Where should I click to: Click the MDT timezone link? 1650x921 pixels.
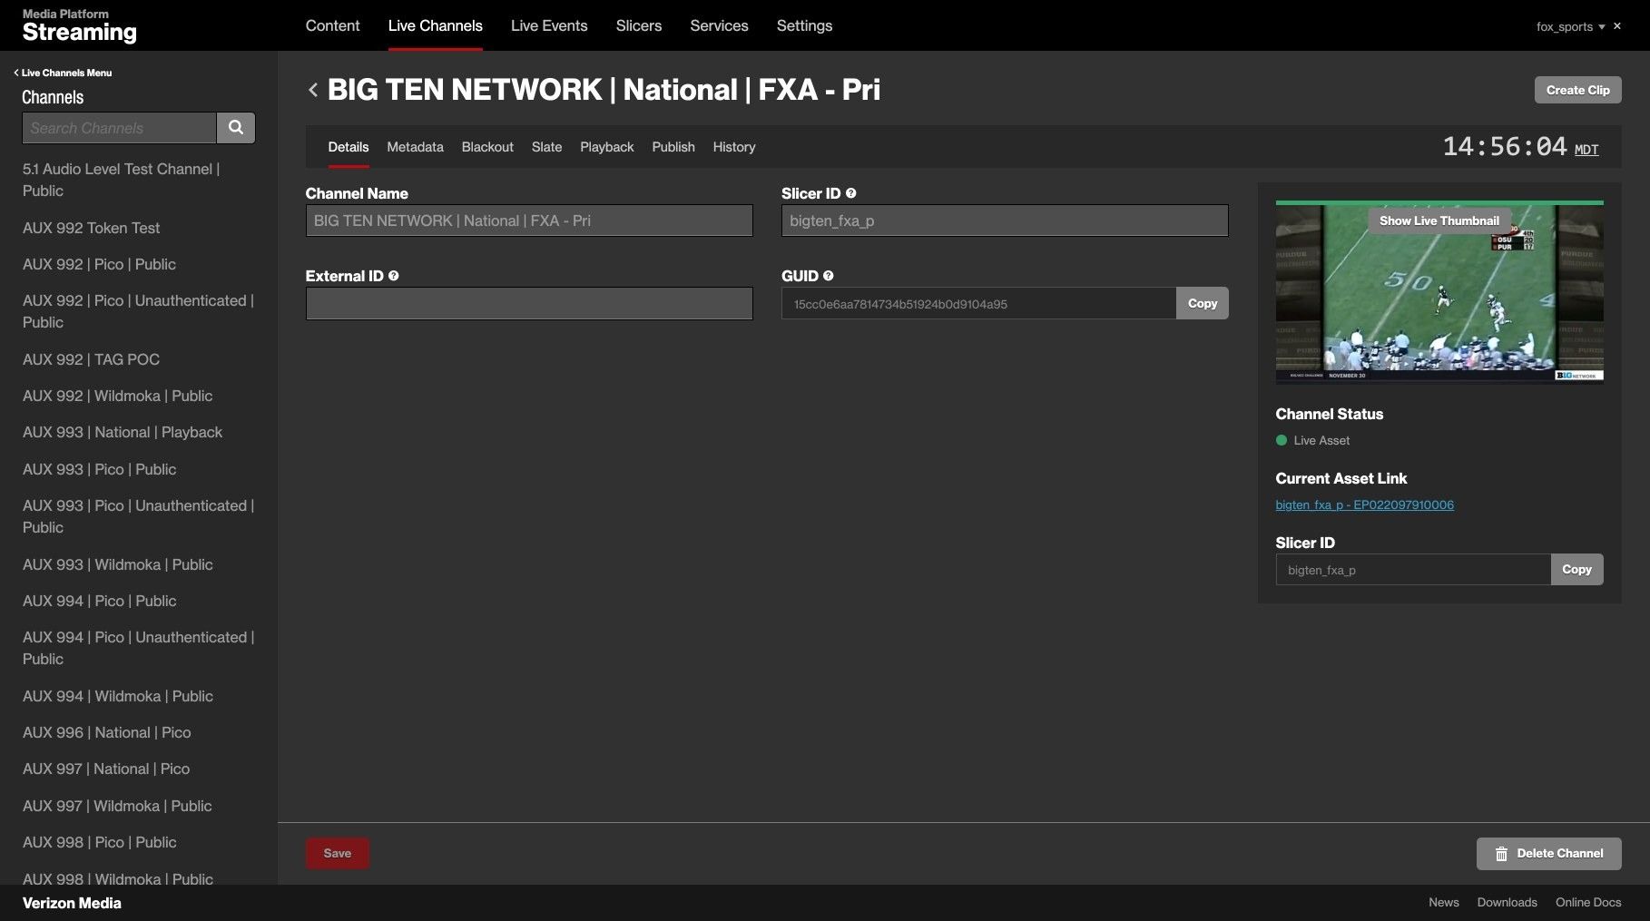click(1586, 150)
